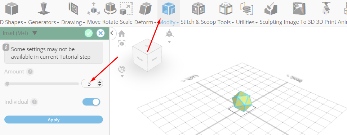Select the Sculpting tool icon
This screenshot has height=135, width=347.
tap(271, 9)
